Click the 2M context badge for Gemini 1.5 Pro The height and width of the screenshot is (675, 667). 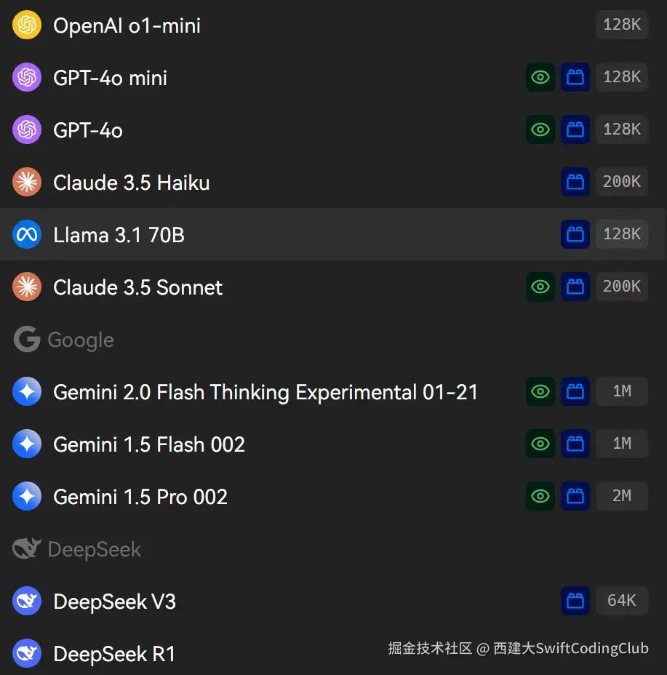(621, 496)
